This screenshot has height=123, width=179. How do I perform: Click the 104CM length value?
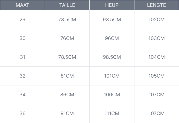(156, 57)
